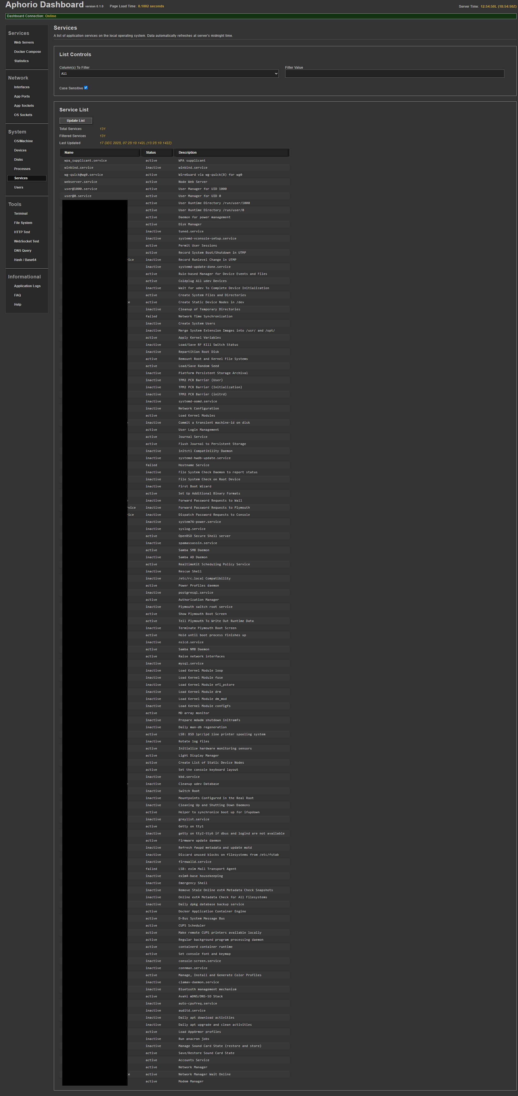Go to the Docker Compose page
Screen dimensions: 518x1096
(x=27, y=52)
